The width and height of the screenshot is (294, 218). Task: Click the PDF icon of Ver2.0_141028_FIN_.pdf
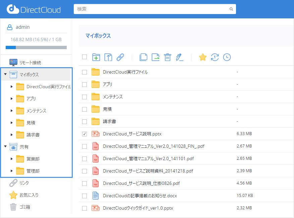tap(96, 146)
